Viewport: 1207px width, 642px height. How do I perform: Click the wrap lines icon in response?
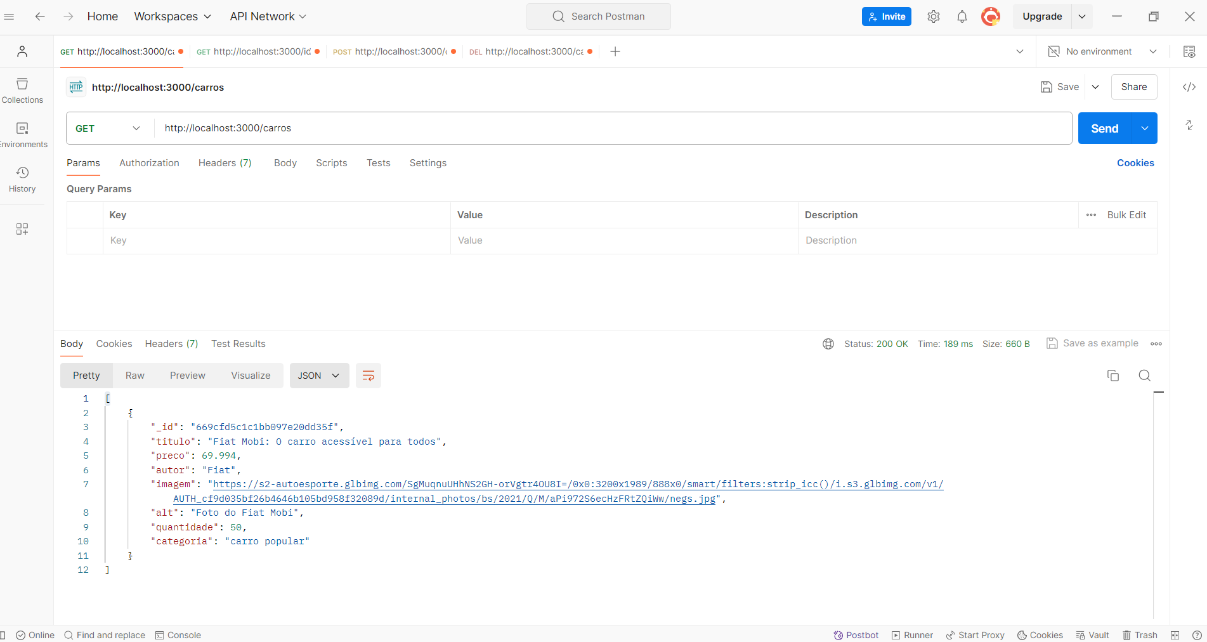tap(369, 376)
